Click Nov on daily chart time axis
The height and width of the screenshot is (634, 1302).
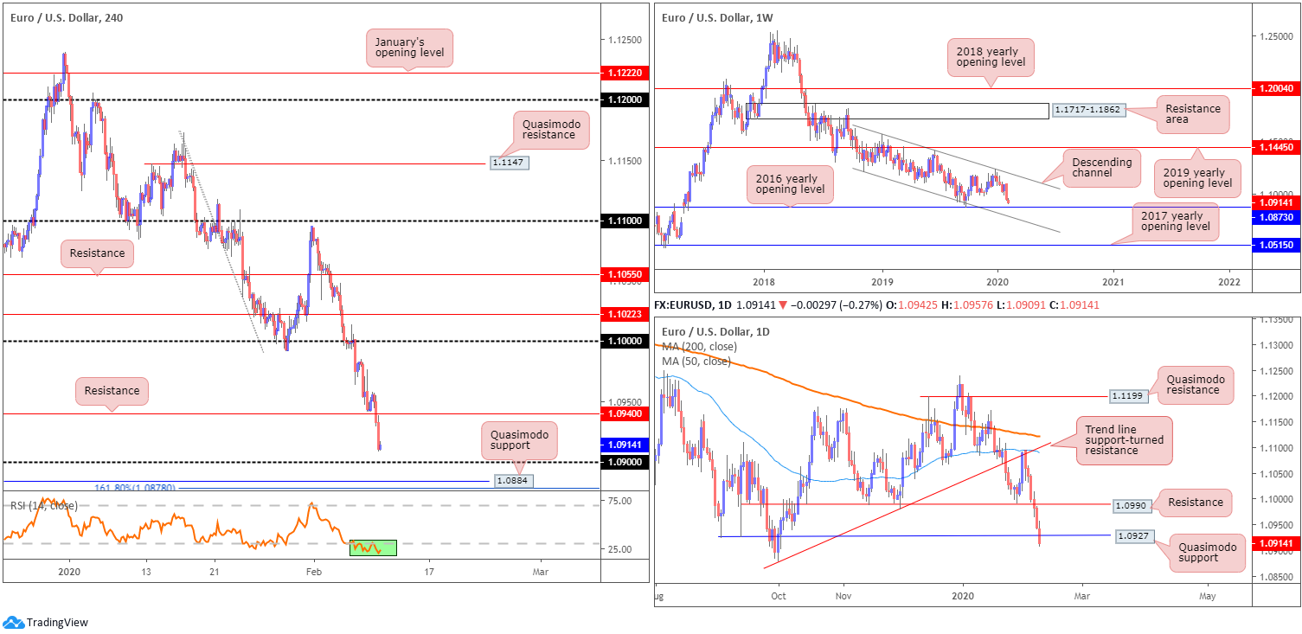click(x=842, y=596)
